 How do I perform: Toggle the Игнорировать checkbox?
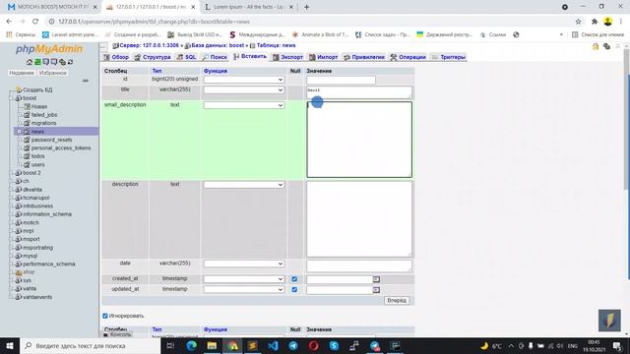(105, 316)
